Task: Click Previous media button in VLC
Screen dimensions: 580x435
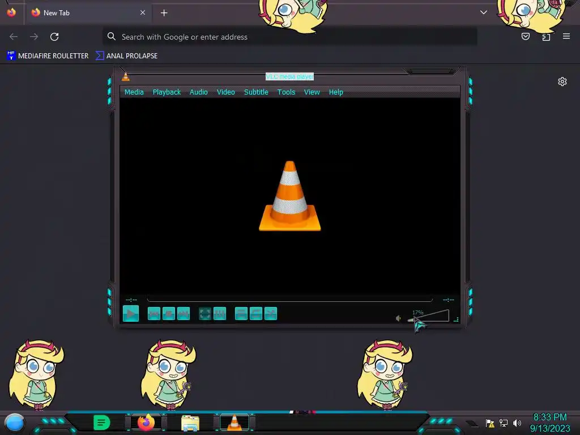Action: tap(154, 314)
